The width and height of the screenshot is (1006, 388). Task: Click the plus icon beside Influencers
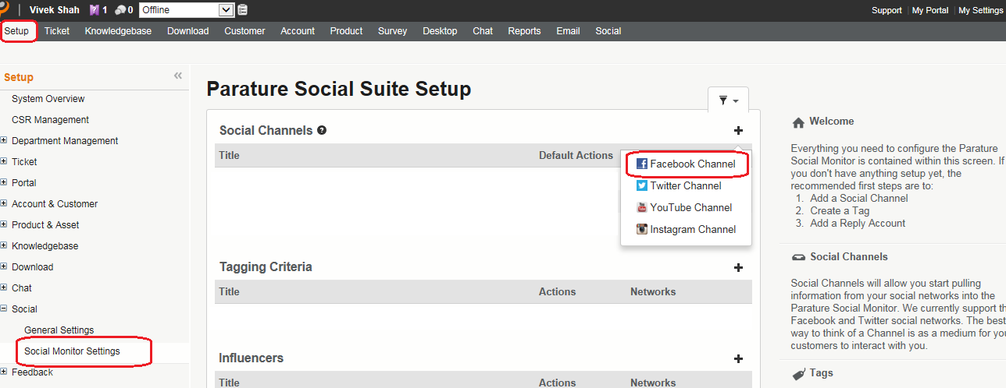pos(738,358)
